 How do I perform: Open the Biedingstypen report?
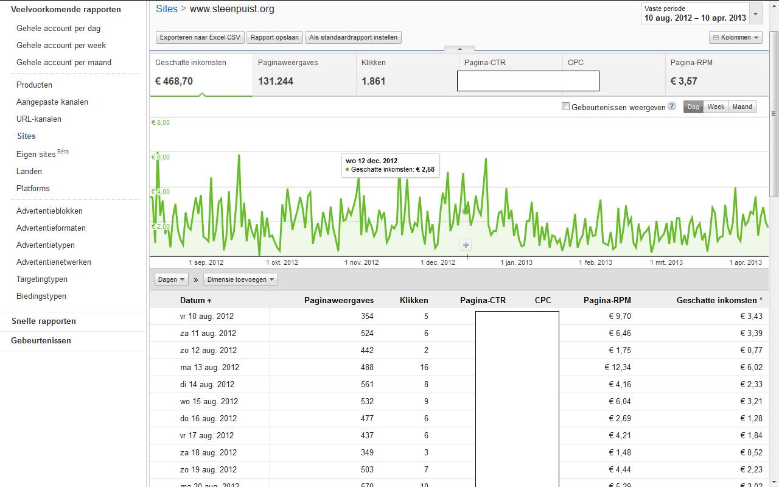(41, 296)
